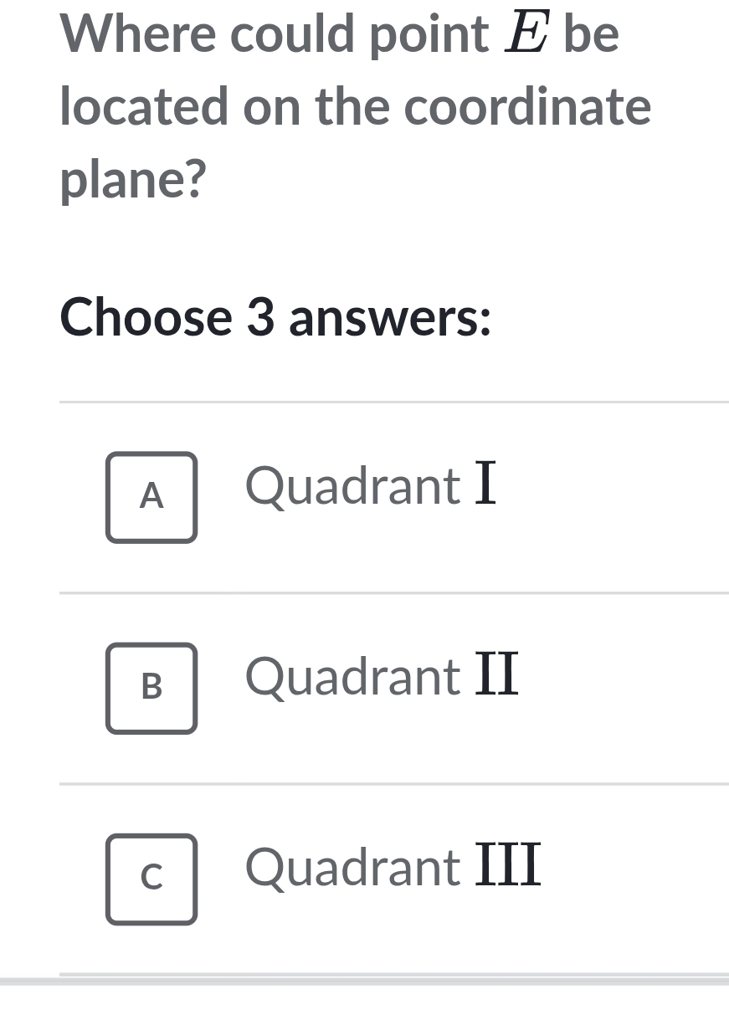Check the answer box labeled A
Image resolution: width=729 pixels, height=1015 pixels.
(x=151, y=497)
